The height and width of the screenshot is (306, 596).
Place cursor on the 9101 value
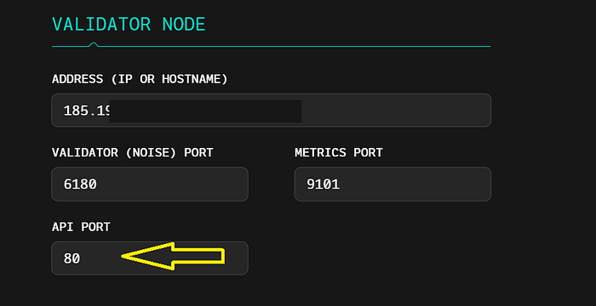point(323,184)
